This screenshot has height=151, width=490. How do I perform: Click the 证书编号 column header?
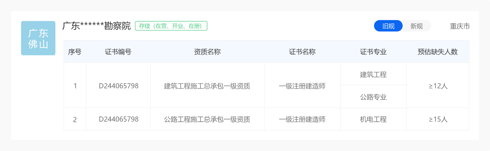pyautogui.click(x=118, y=52)
